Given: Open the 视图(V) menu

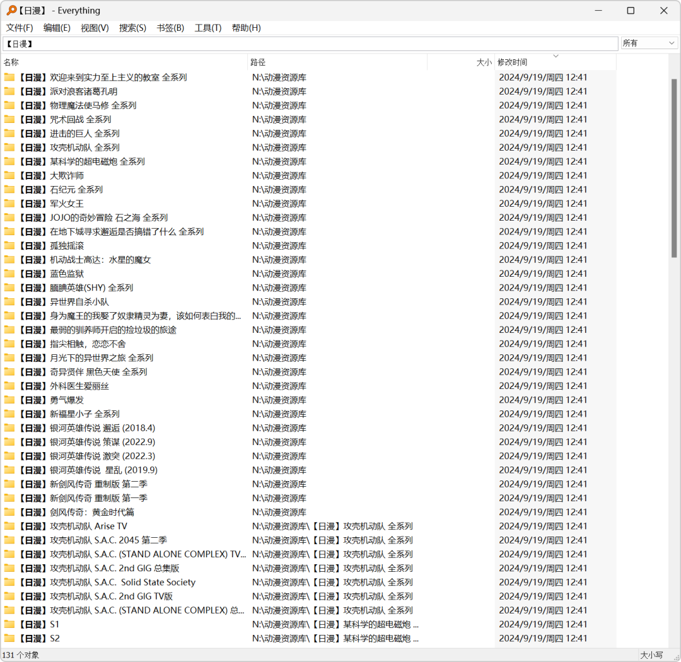Looking at the screenshot, I should (x=95, y=28).
